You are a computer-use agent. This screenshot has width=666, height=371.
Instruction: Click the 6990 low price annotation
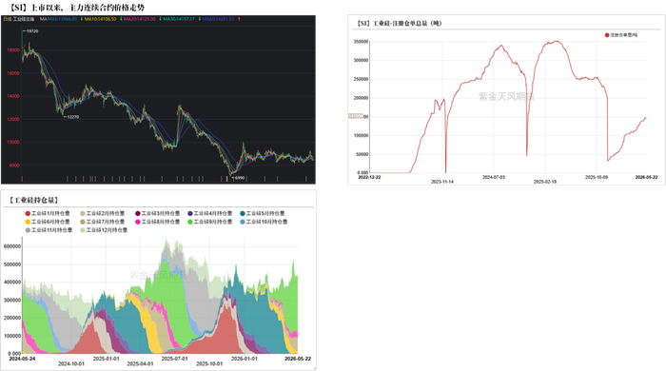pos(240,178)
